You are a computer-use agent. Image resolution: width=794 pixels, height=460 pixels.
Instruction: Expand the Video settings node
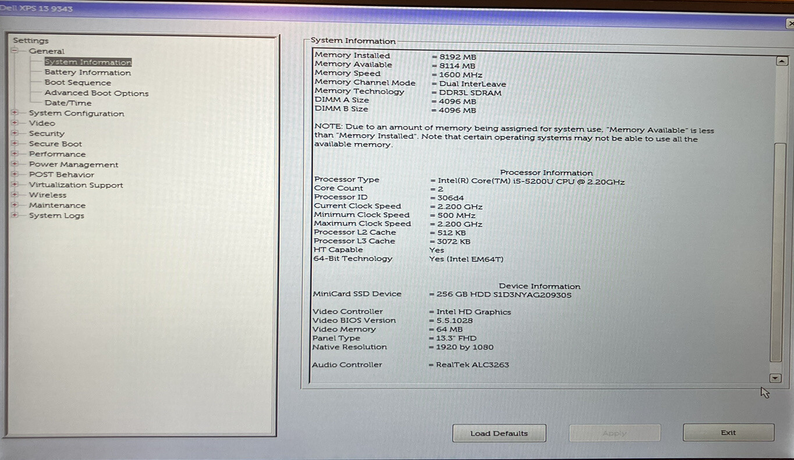tap(15, 123)
